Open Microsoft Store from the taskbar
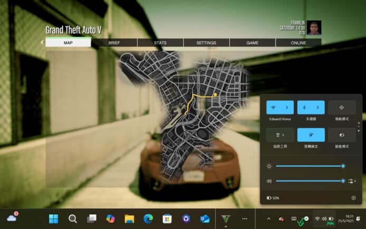The height and width of the screenshot is (229, 366). point(167,218)
